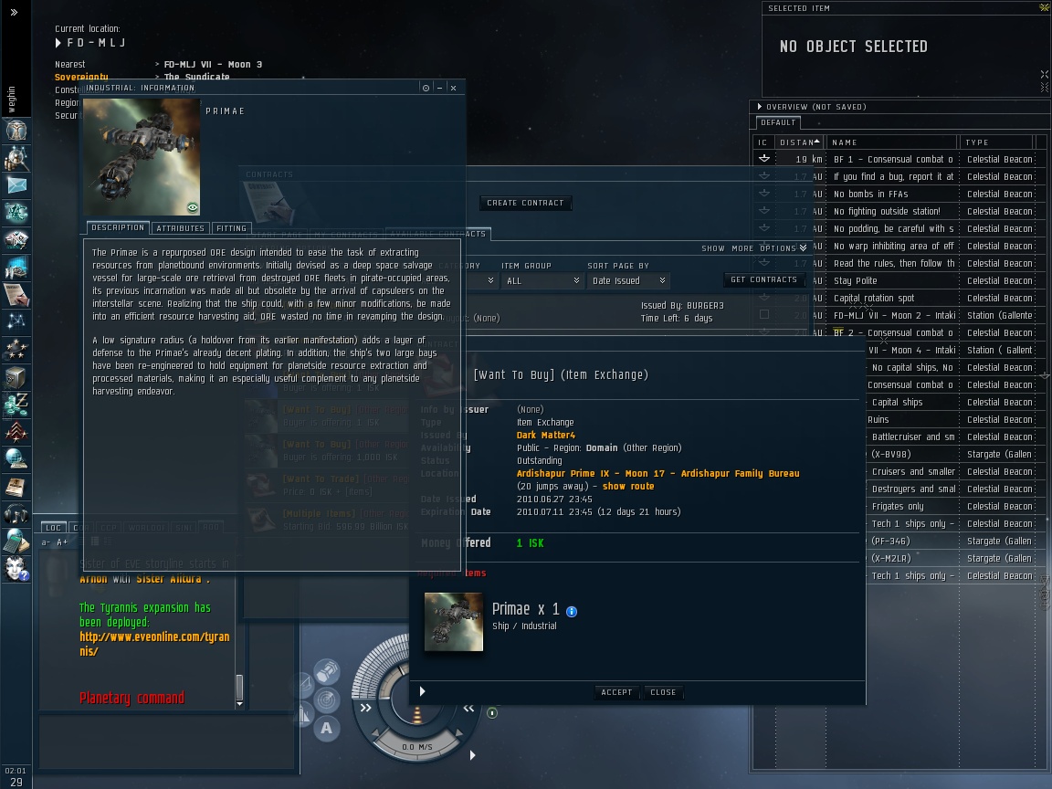Viewport: 1052px width, 789px height.
Task: Open the Item Group ALL dropdown
Action: [x=542, y=280]
